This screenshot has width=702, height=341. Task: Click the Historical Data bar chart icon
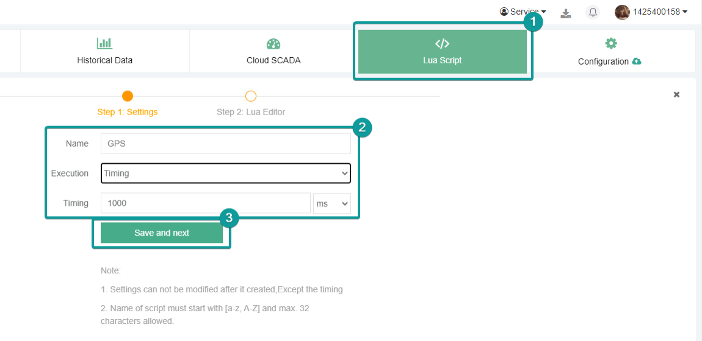coord(104,43)
